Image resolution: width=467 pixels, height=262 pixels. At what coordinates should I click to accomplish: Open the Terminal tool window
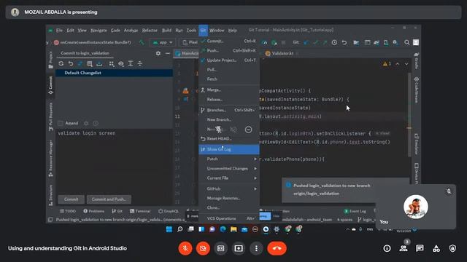pyautogui.click(x=140, y=211)
